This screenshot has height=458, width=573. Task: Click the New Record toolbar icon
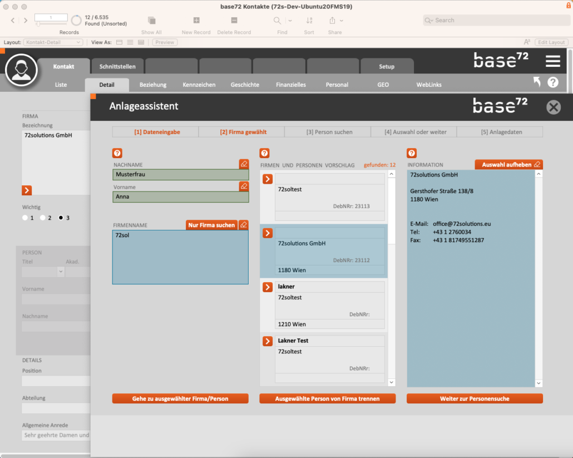click(x=196, y=20)
